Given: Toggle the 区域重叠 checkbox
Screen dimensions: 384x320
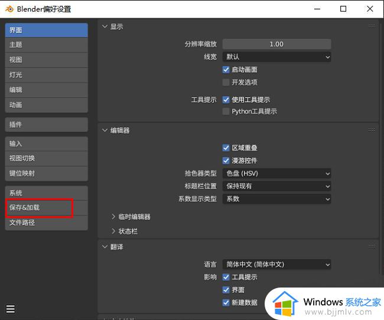Looking at the screenshot, I should click(x=226, y=148).
